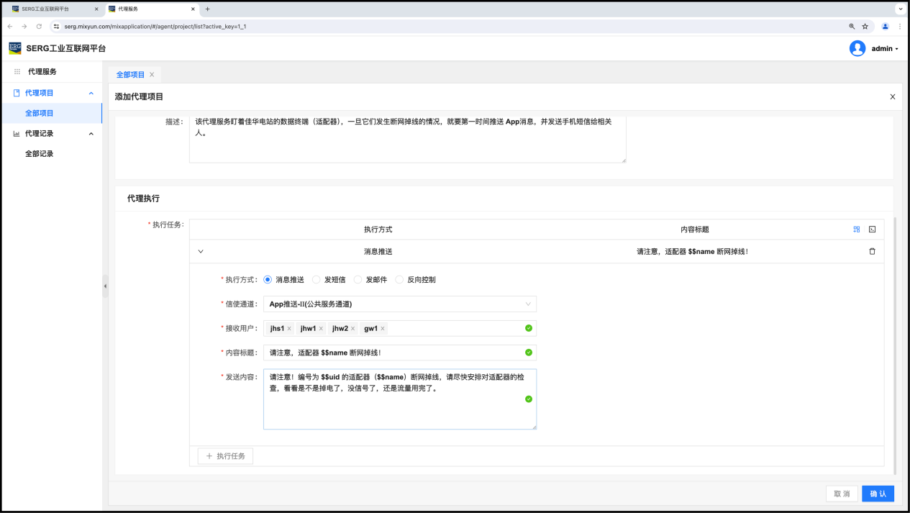Select the 发短信 radio option

click(317, 280)
